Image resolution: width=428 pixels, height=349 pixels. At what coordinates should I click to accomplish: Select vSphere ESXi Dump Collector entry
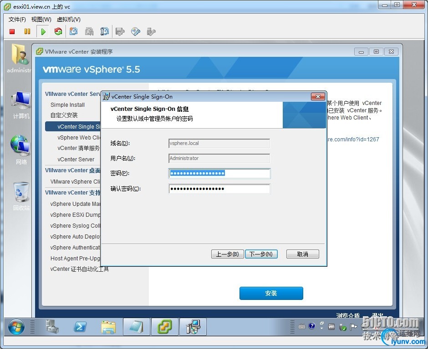(x=75, y=215)
